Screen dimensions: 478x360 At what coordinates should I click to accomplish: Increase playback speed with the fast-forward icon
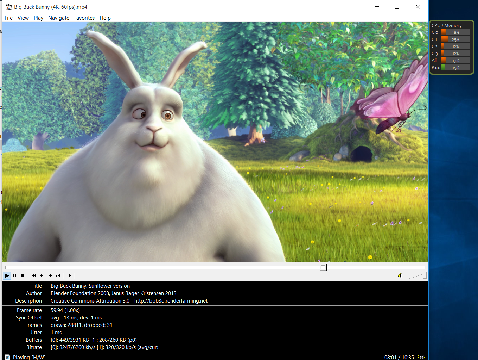(x=50, y=275)
